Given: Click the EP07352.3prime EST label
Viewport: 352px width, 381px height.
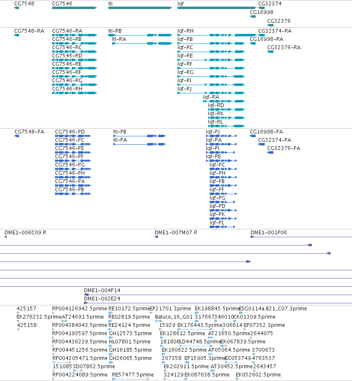Looking at the screenshot, I should pos(264,325).
